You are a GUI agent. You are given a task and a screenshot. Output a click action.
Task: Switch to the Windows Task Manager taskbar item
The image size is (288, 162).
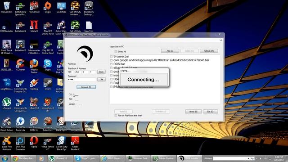[138, 158]
